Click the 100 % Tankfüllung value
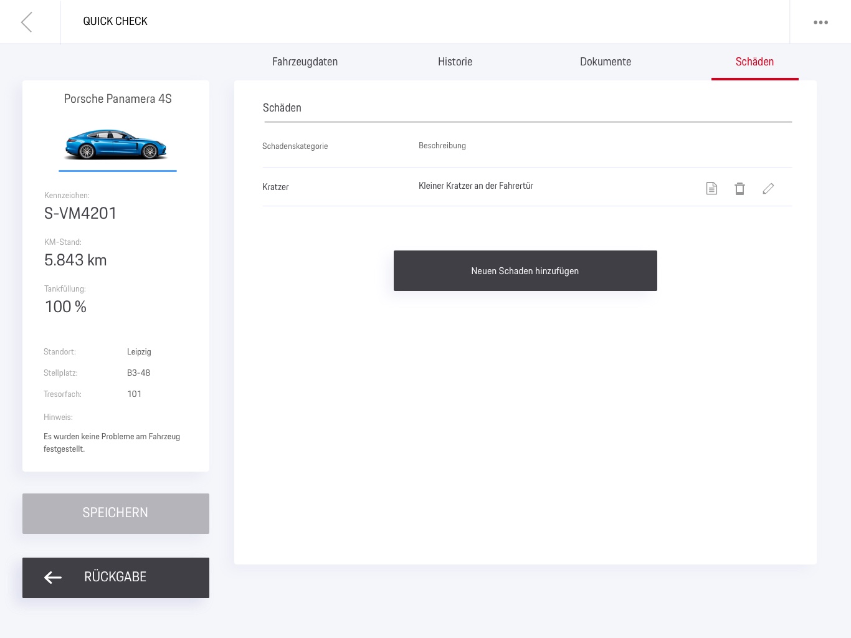Image resolution: width=851 pixels, height=638 pixels. [x=65, y=307]
